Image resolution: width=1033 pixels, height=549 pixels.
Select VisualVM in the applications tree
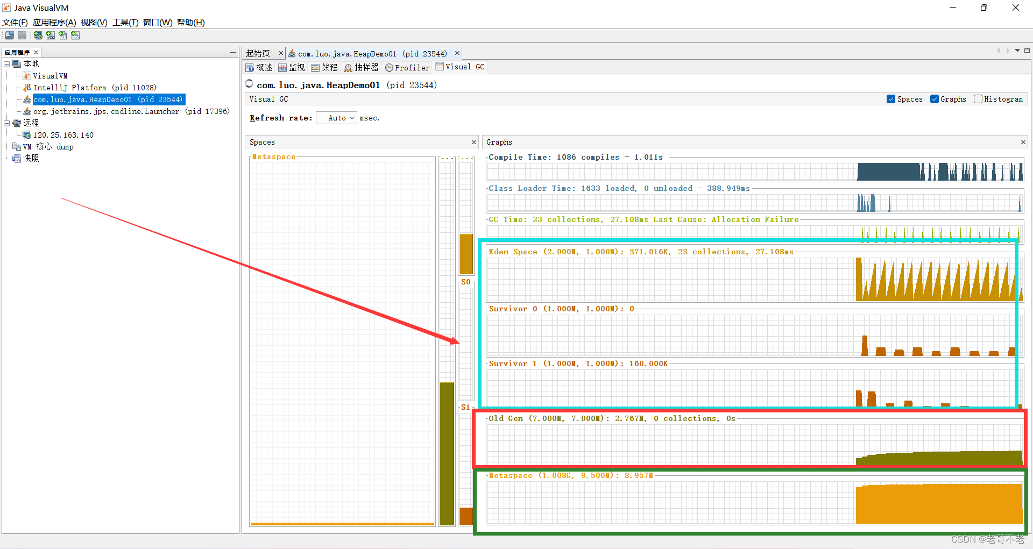50,76
